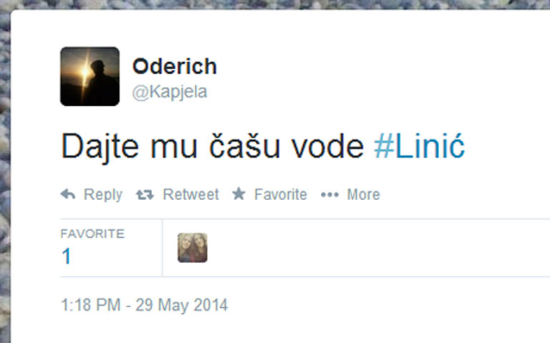Click the three-dot More icon
This screenshot has height=343, width=550.
(330, 195)
